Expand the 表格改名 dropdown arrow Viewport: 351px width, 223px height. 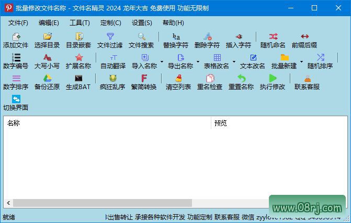[x=234, y=61]
